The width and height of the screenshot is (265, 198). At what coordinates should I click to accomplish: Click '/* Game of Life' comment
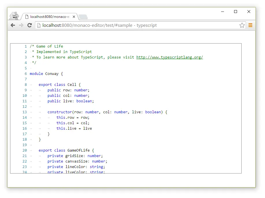46,46
